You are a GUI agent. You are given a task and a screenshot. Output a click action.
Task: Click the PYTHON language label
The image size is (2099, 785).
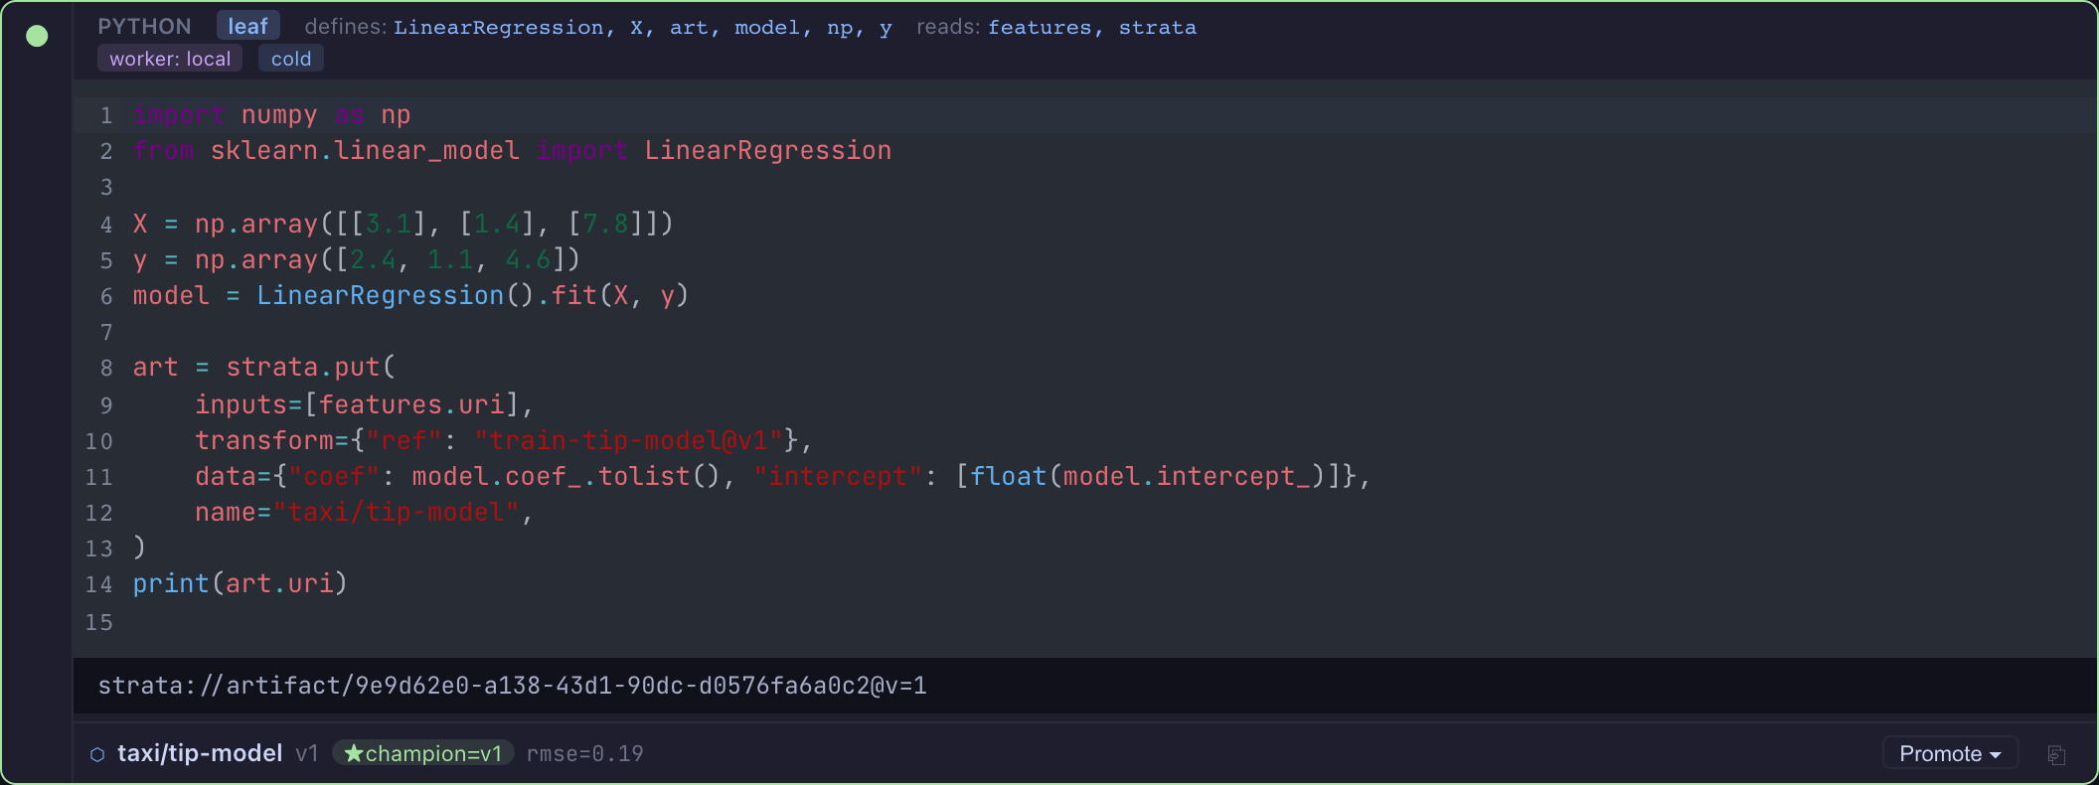(x=144, y=27)
